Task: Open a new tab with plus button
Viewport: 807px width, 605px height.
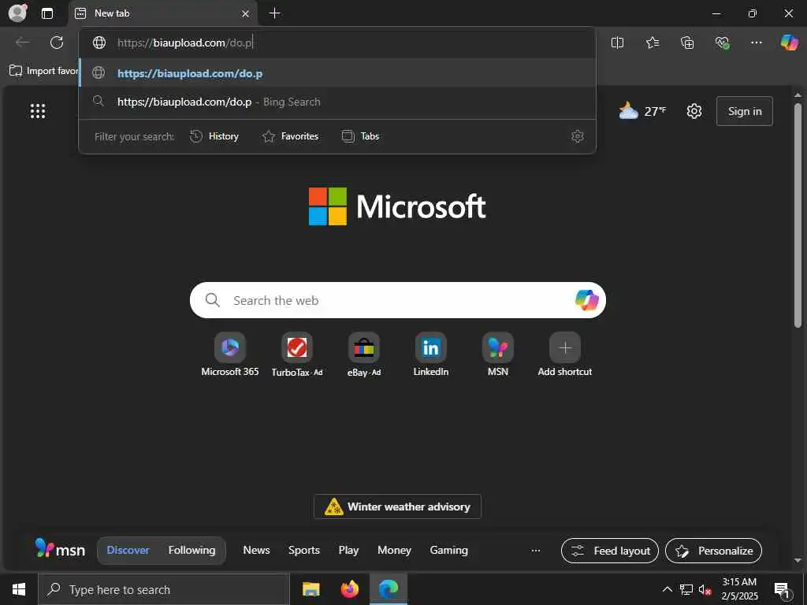Action: 275,13
